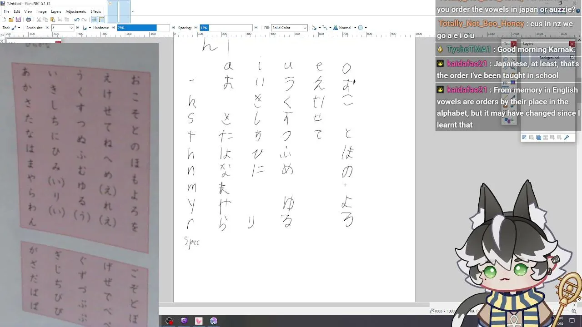Viewport: 582px width, 327px height.
Task: Expand the image list dropdown arrow
Action: pyautogui.click(x=133, y=12)
